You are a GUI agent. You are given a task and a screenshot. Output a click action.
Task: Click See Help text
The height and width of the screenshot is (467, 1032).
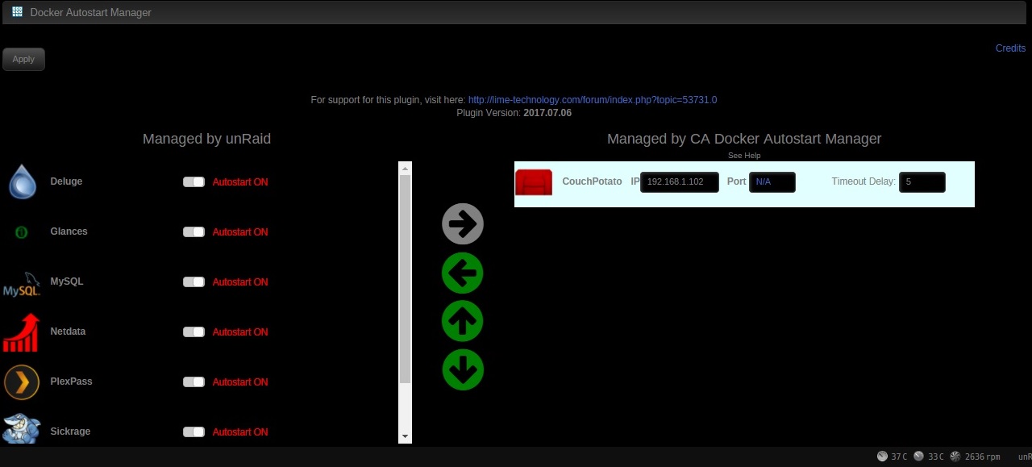[744, 156]
